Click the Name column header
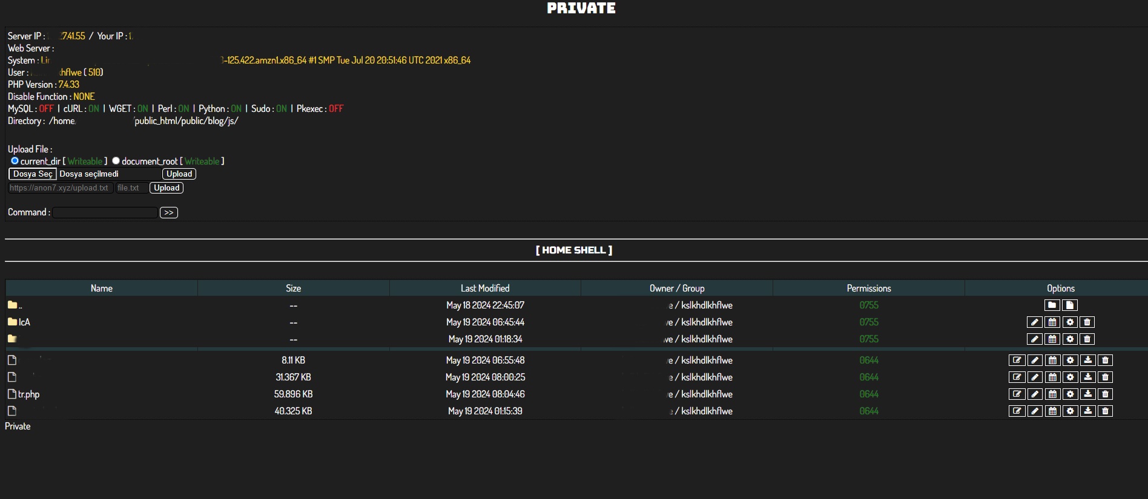The height and width of the screenshot is (499, 1148). [x=102, y=289]
